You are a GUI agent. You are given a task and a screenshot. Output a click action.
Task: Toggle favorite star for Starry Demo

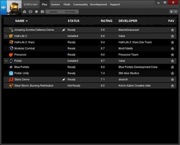(x=172, y=80)
